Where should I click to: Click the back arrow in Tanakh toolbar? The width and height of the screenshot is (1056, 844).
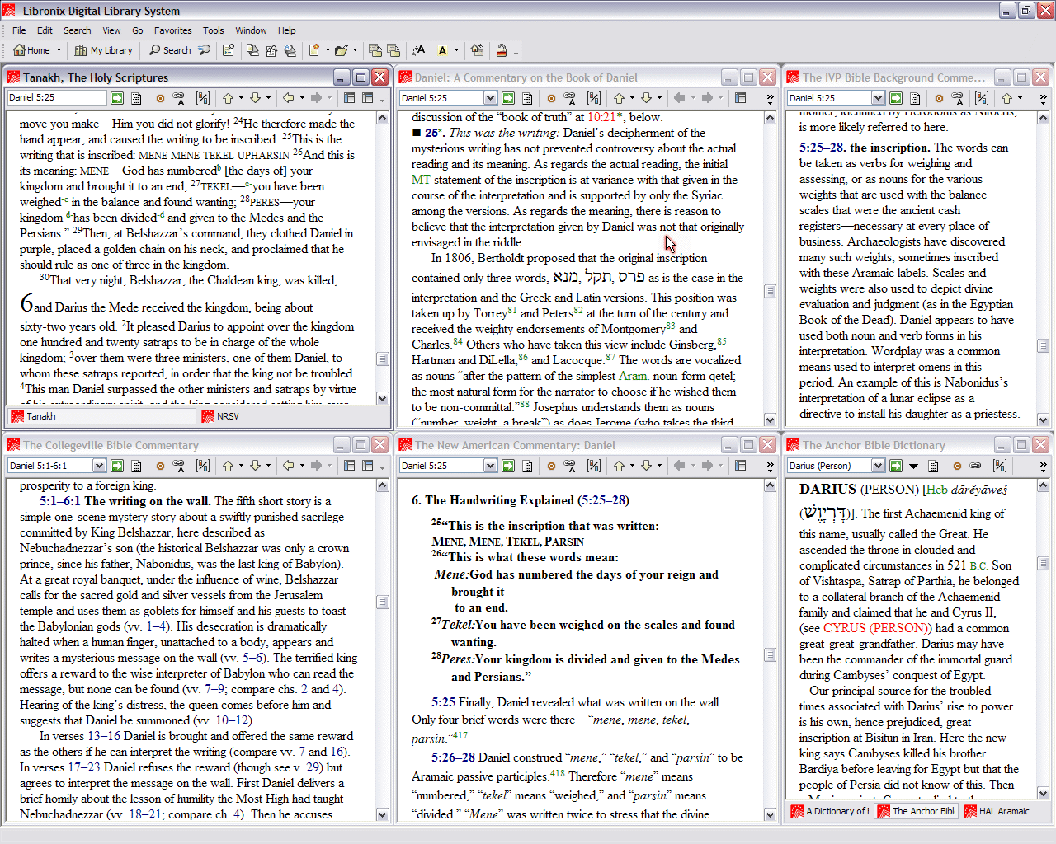(x=288, y=98)
